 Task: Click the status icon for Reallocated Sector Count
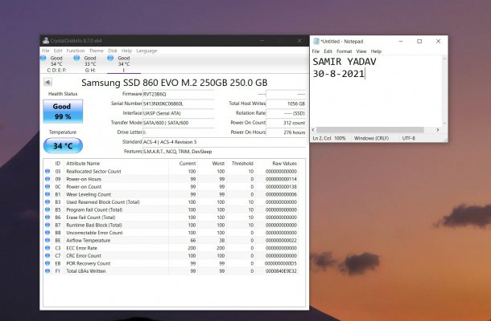coord(47,171)
